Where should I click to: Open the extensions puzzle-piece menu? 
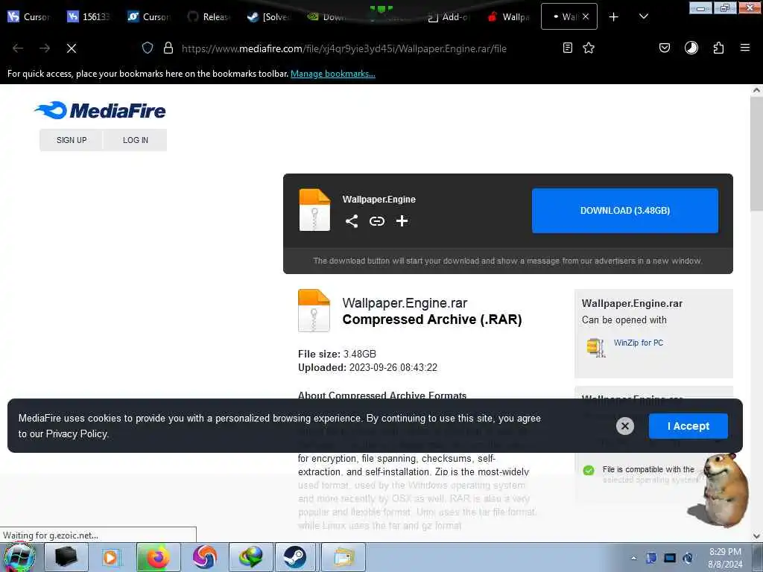point(718,48)
